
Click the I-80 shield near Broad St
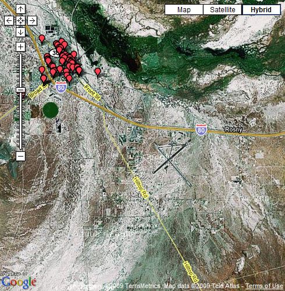point(61,87)
